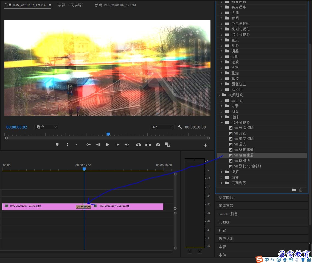Solo the left audio channel S button
The width and height of the screenshot is (312, 263).
(x=189, y=251)
